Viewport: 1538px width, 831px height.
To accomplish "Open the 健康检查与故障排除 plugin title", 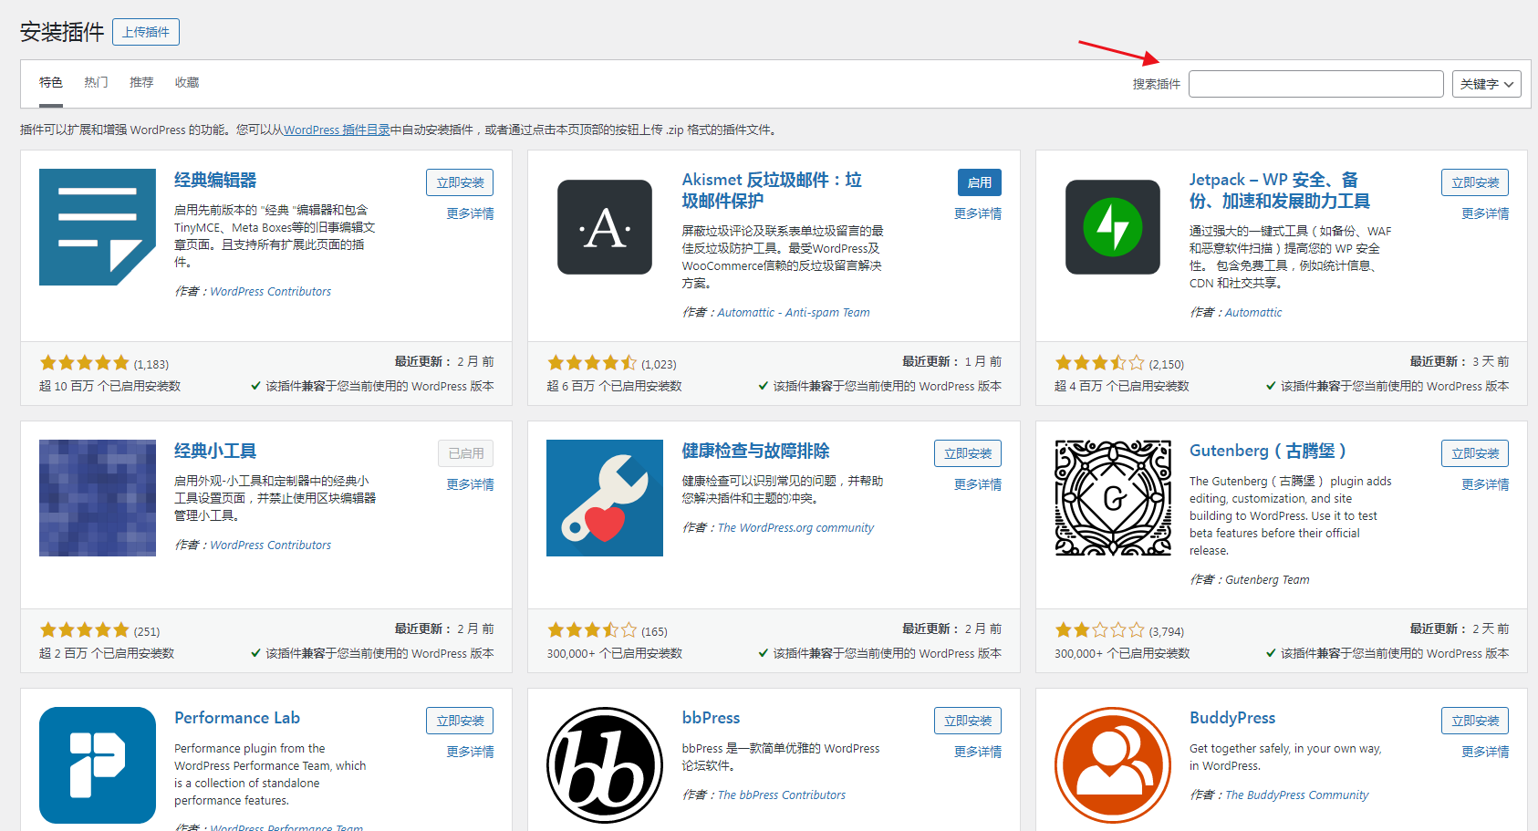I will click(x=755, y=451).
